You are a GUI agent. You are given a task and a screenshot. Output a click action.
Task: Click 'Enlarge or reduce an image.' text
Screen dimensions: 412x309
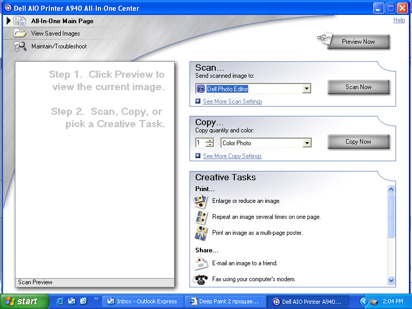pyautogui.click(x=246, y=201)
